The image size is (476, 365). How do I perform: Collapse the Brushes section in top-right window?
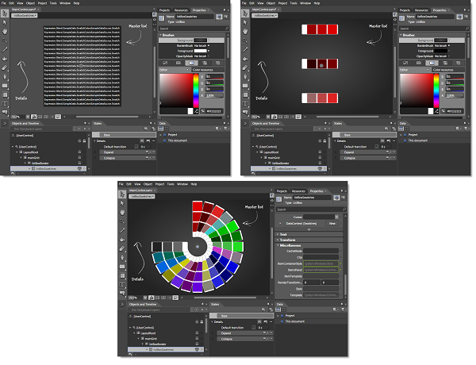pos(401,35)
